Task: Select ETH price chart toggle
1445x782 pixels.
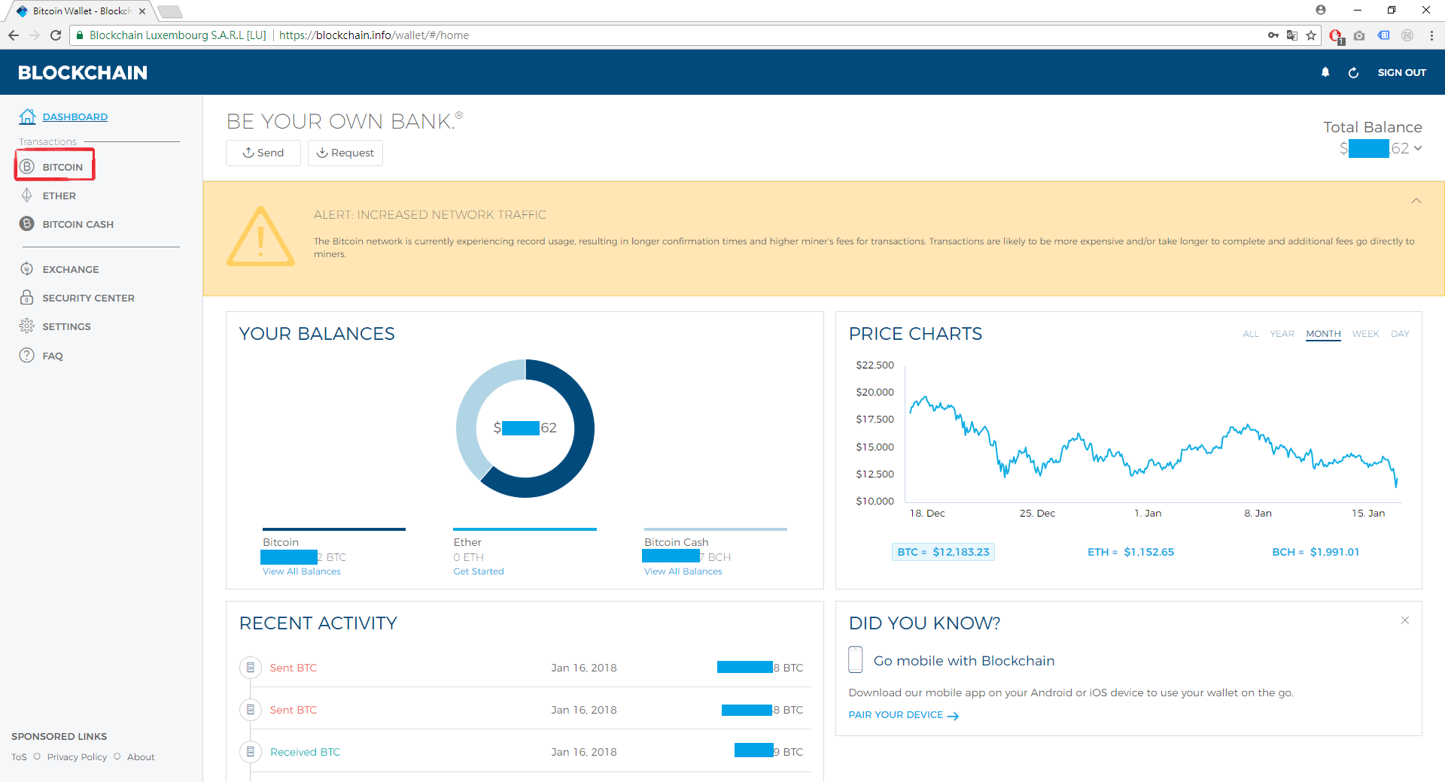Action: (1130, 552)
